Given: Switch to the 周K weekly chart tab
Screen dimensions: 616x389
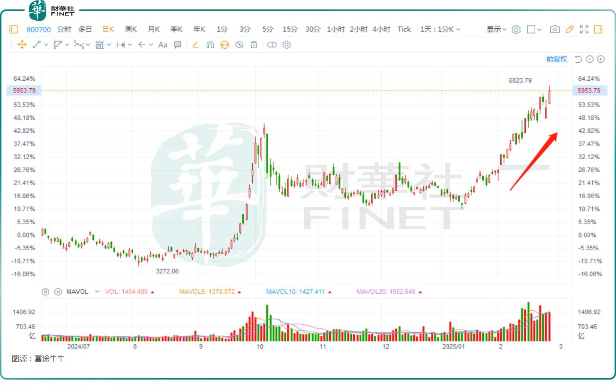Looking at the screenshot, I should point(130,29).
